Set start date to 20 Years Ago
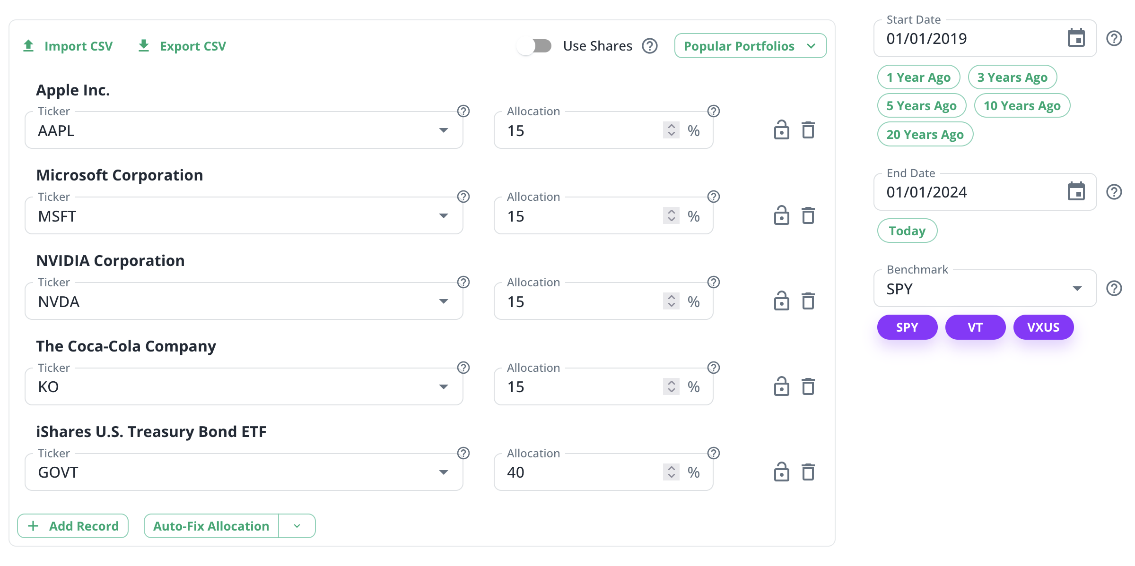Viewport: 1135px width, 566px height. tap(925, 134)
